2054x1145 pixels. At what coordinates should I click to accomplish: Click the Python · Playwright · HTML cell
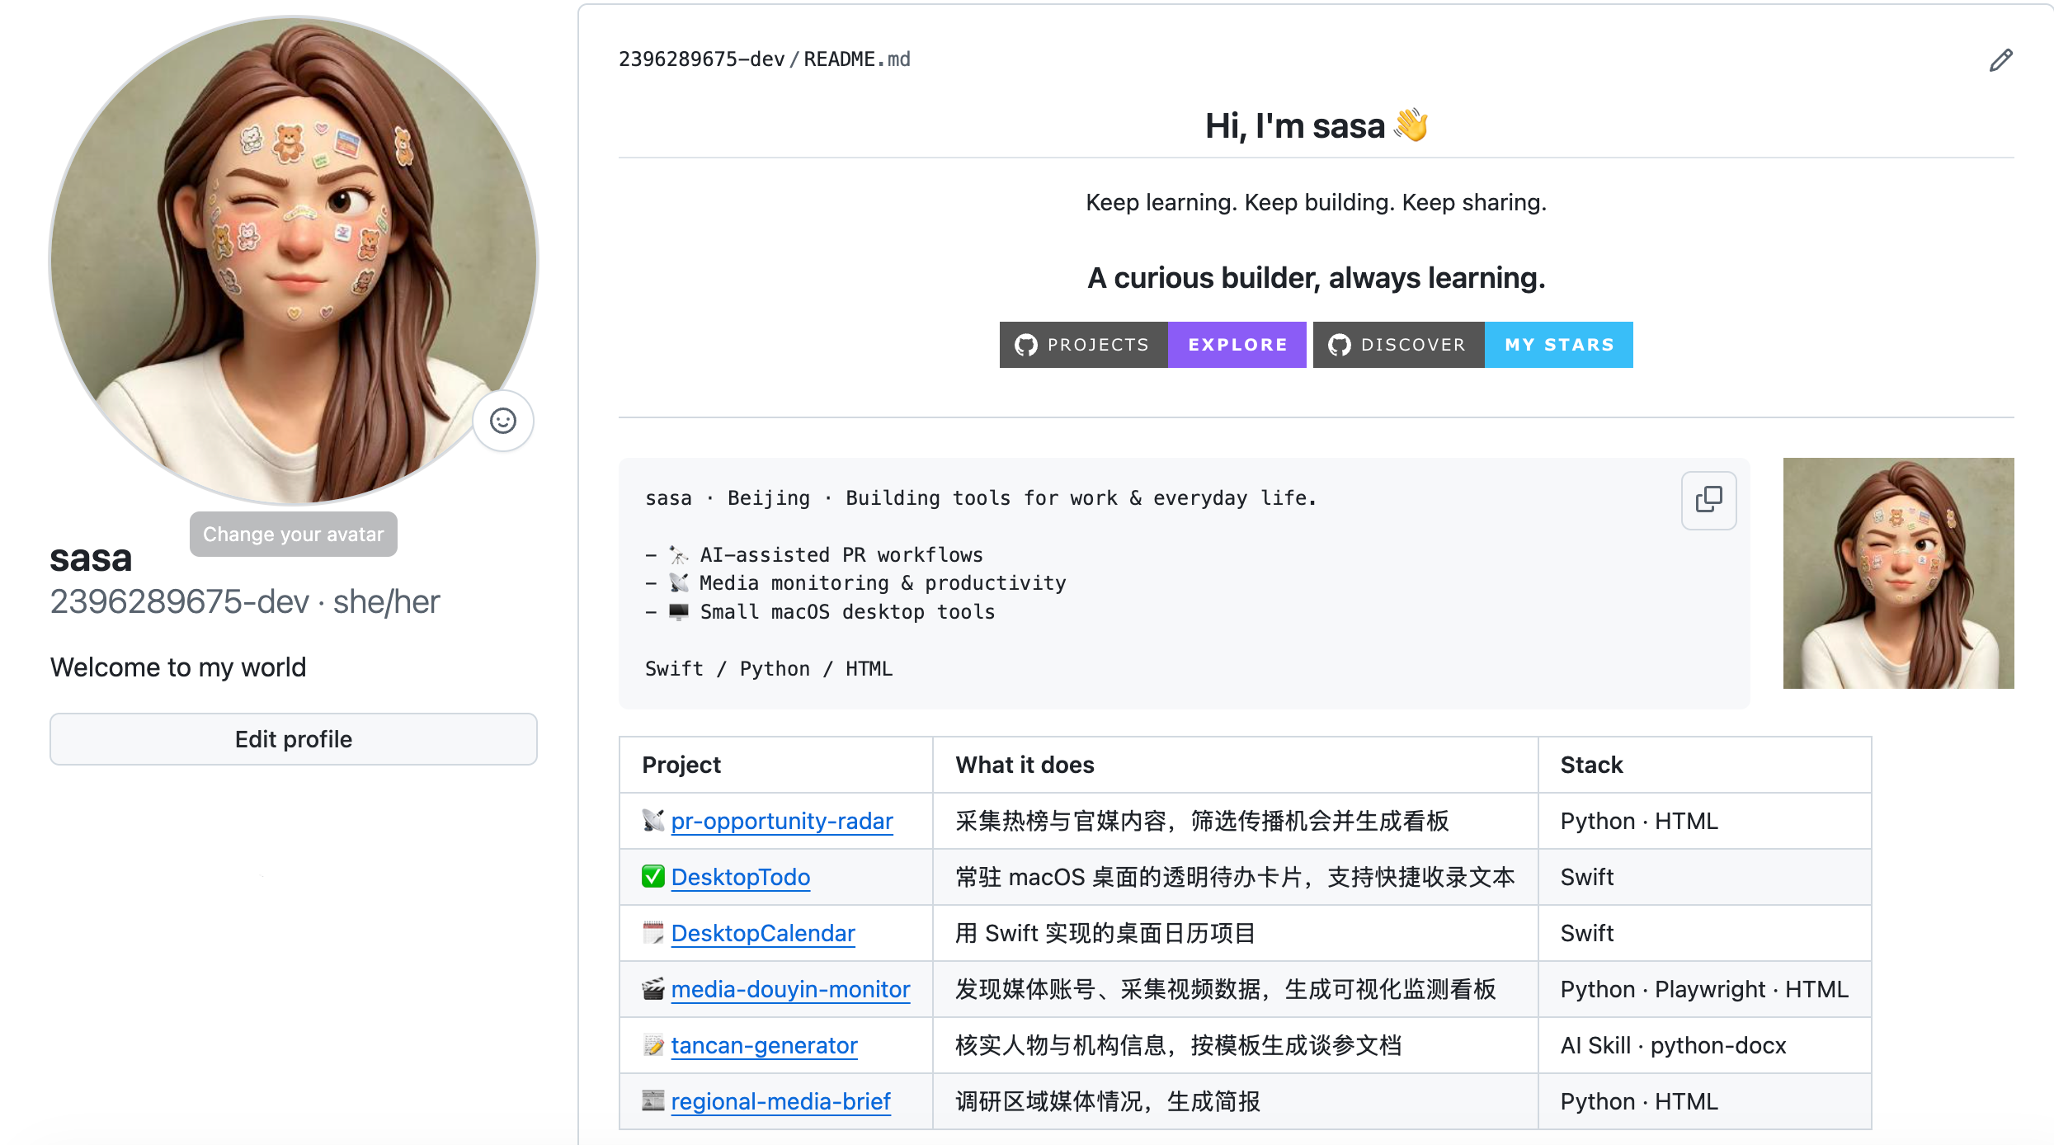[x=1705, y=989]
